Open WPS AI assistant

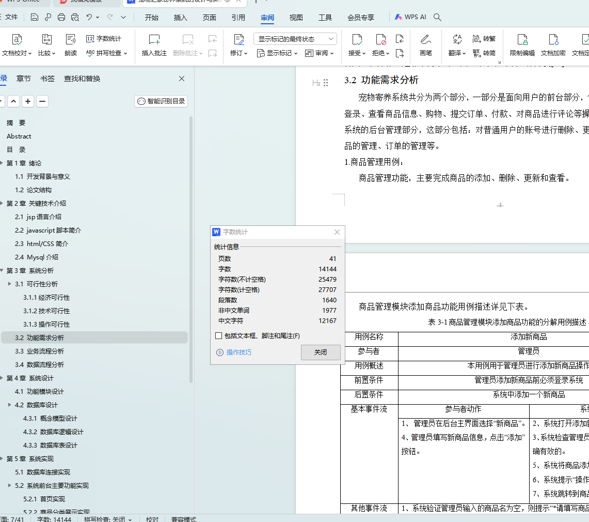[410, 17]
